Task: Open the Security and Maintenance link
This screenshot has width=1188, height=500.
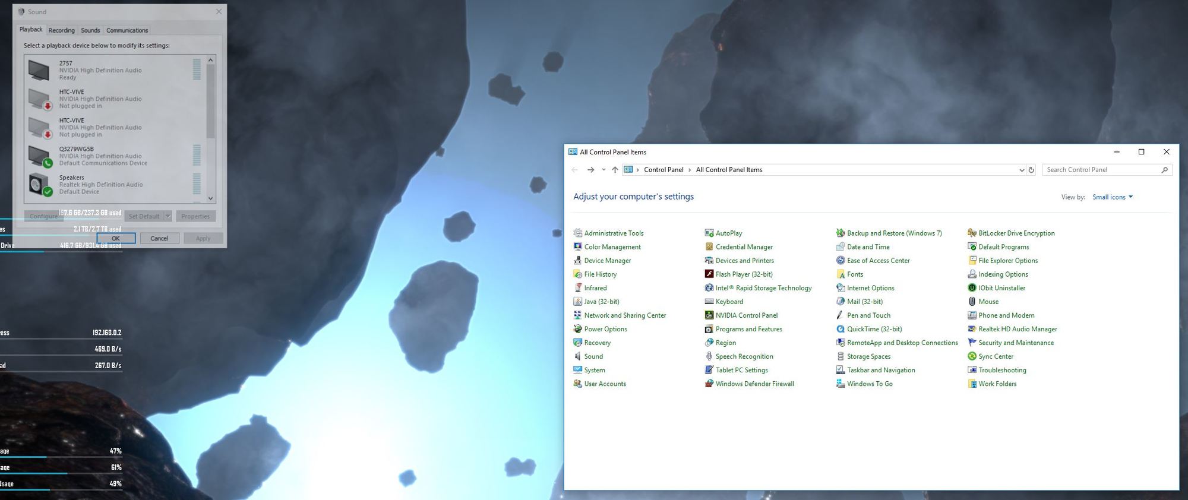Action: 1016,343
